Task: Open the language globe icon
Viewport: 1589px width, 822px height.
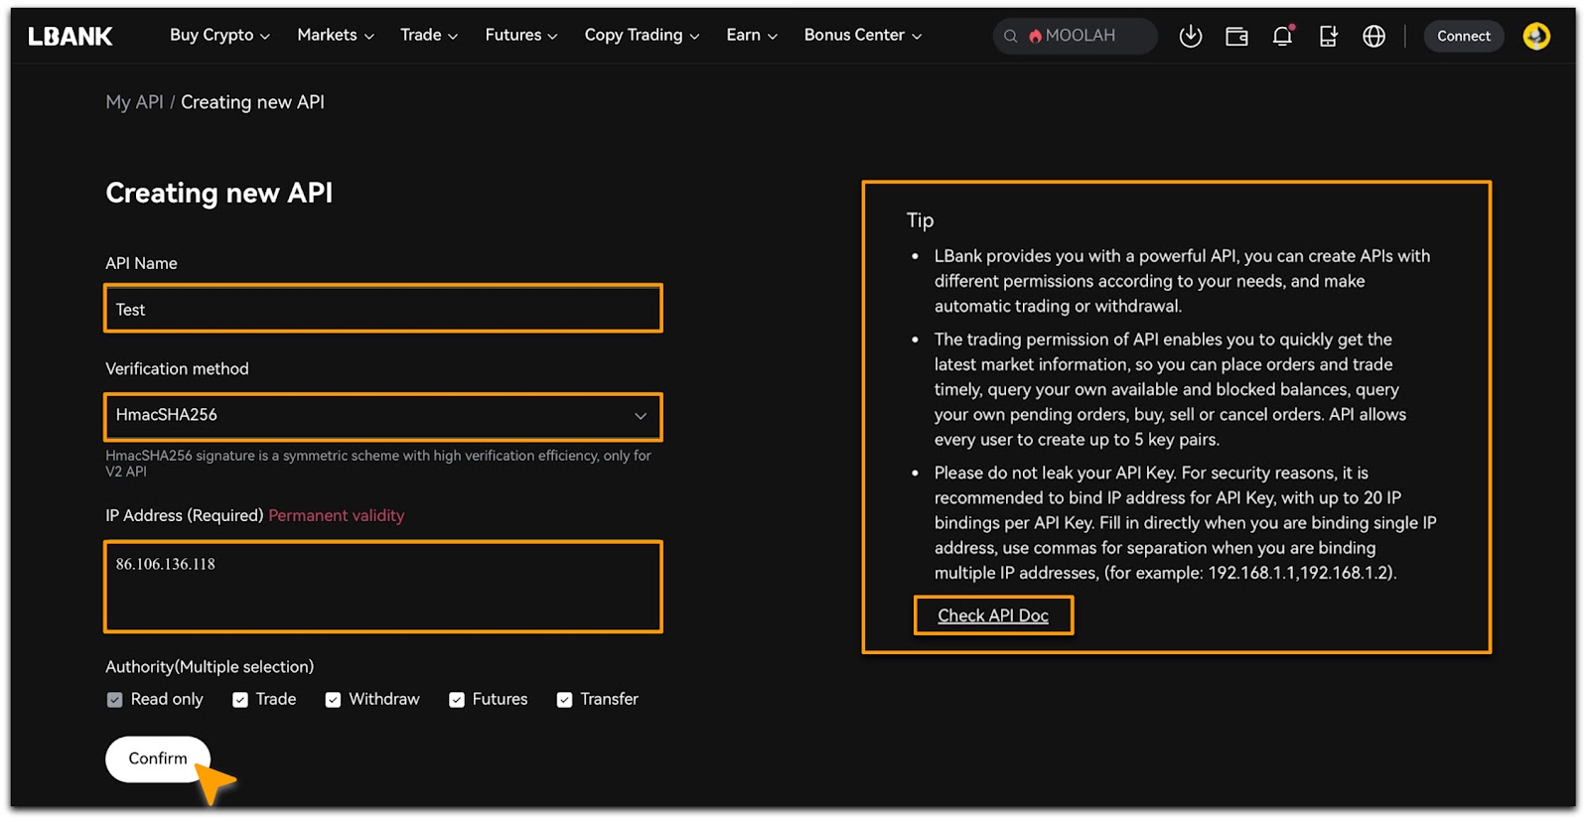Action: 1373,37
